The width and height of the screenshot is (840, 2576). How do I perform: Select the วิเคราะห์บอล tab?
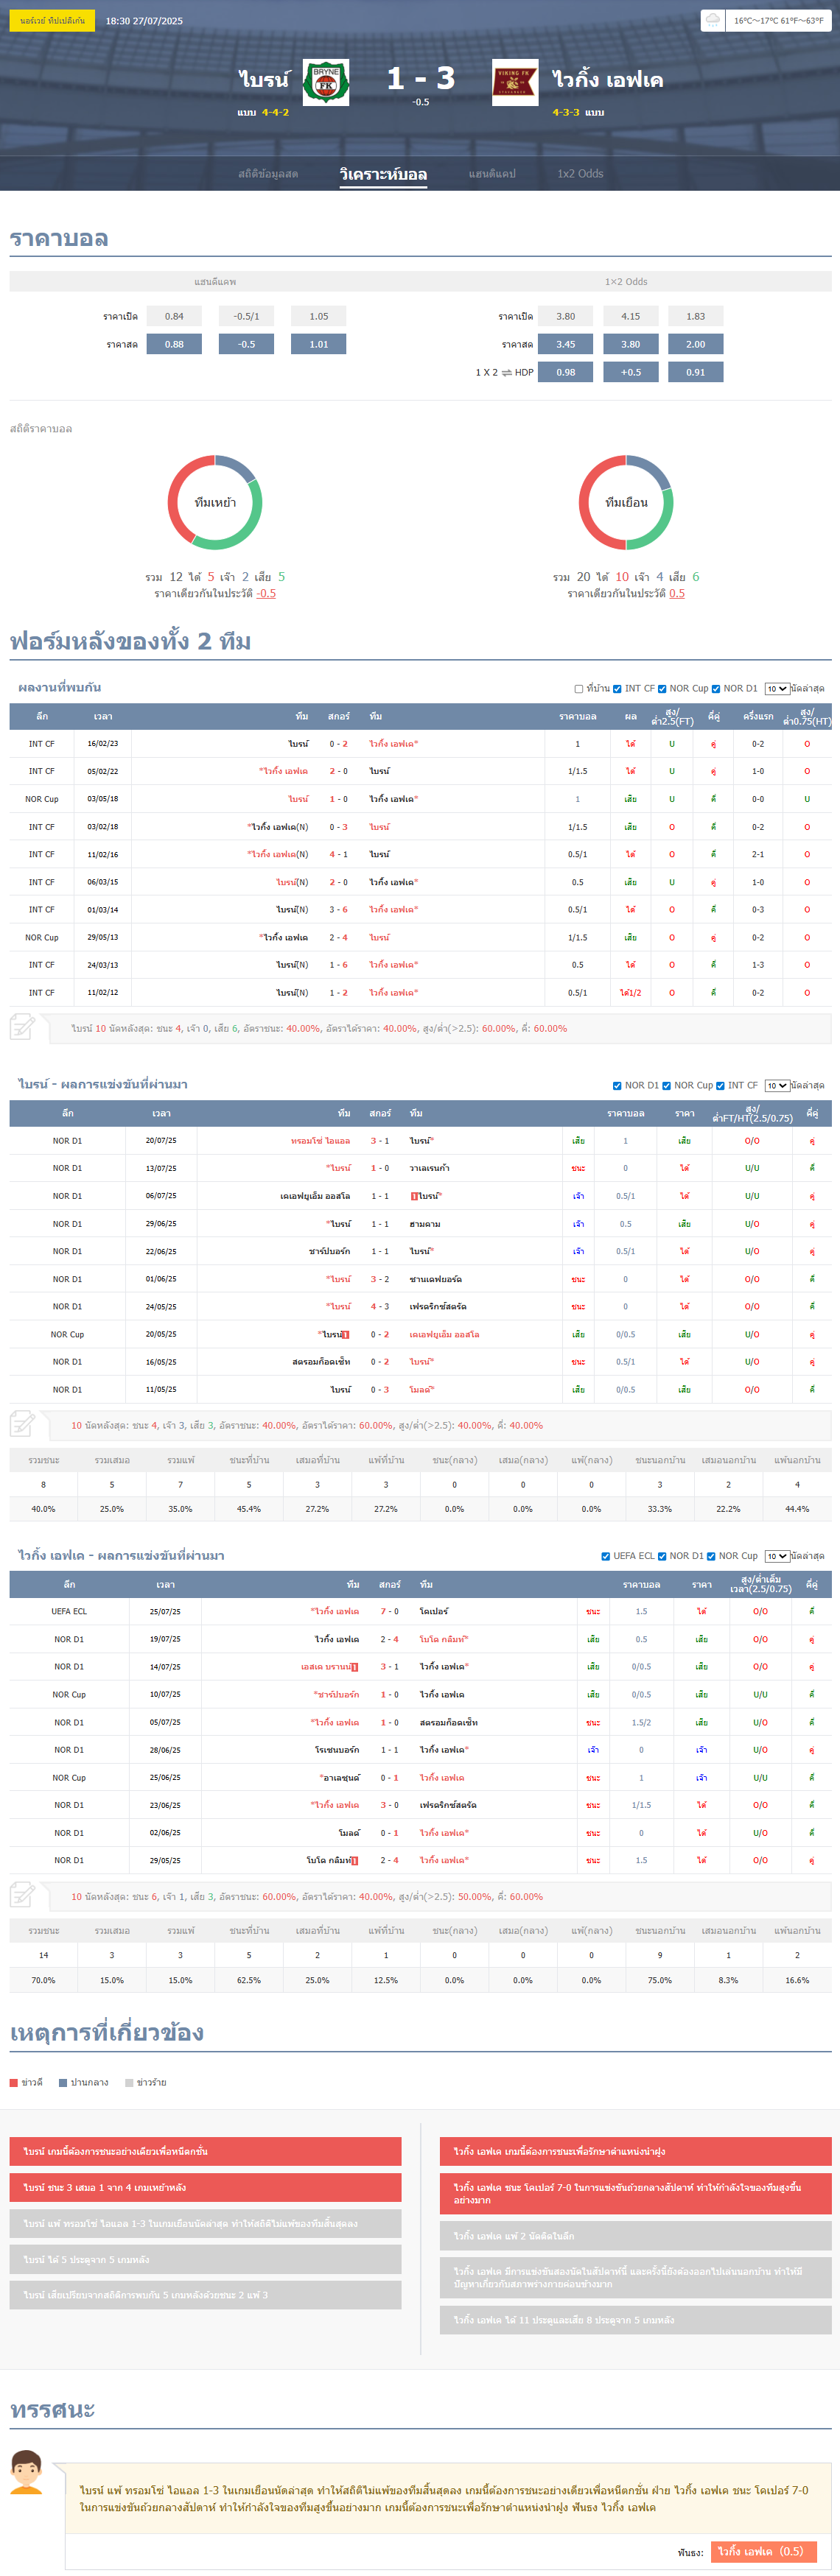(383, 174)
